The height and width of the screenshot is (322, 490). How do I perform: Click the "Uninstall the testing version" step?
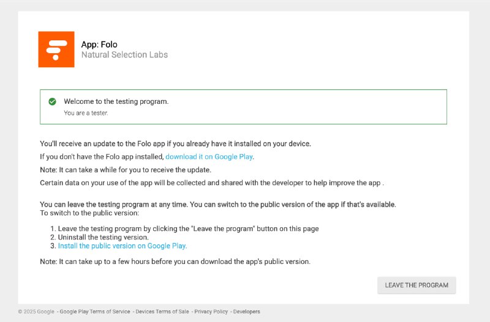103,237
